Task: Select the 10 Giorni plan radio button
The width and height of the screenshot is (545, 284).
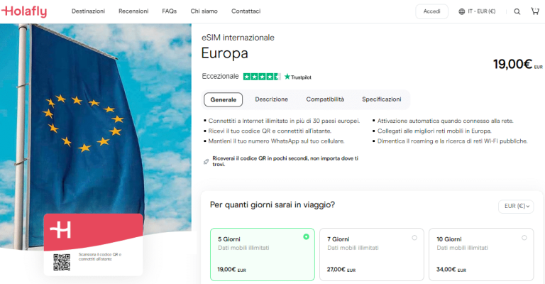Action: [x=524, y=237]
